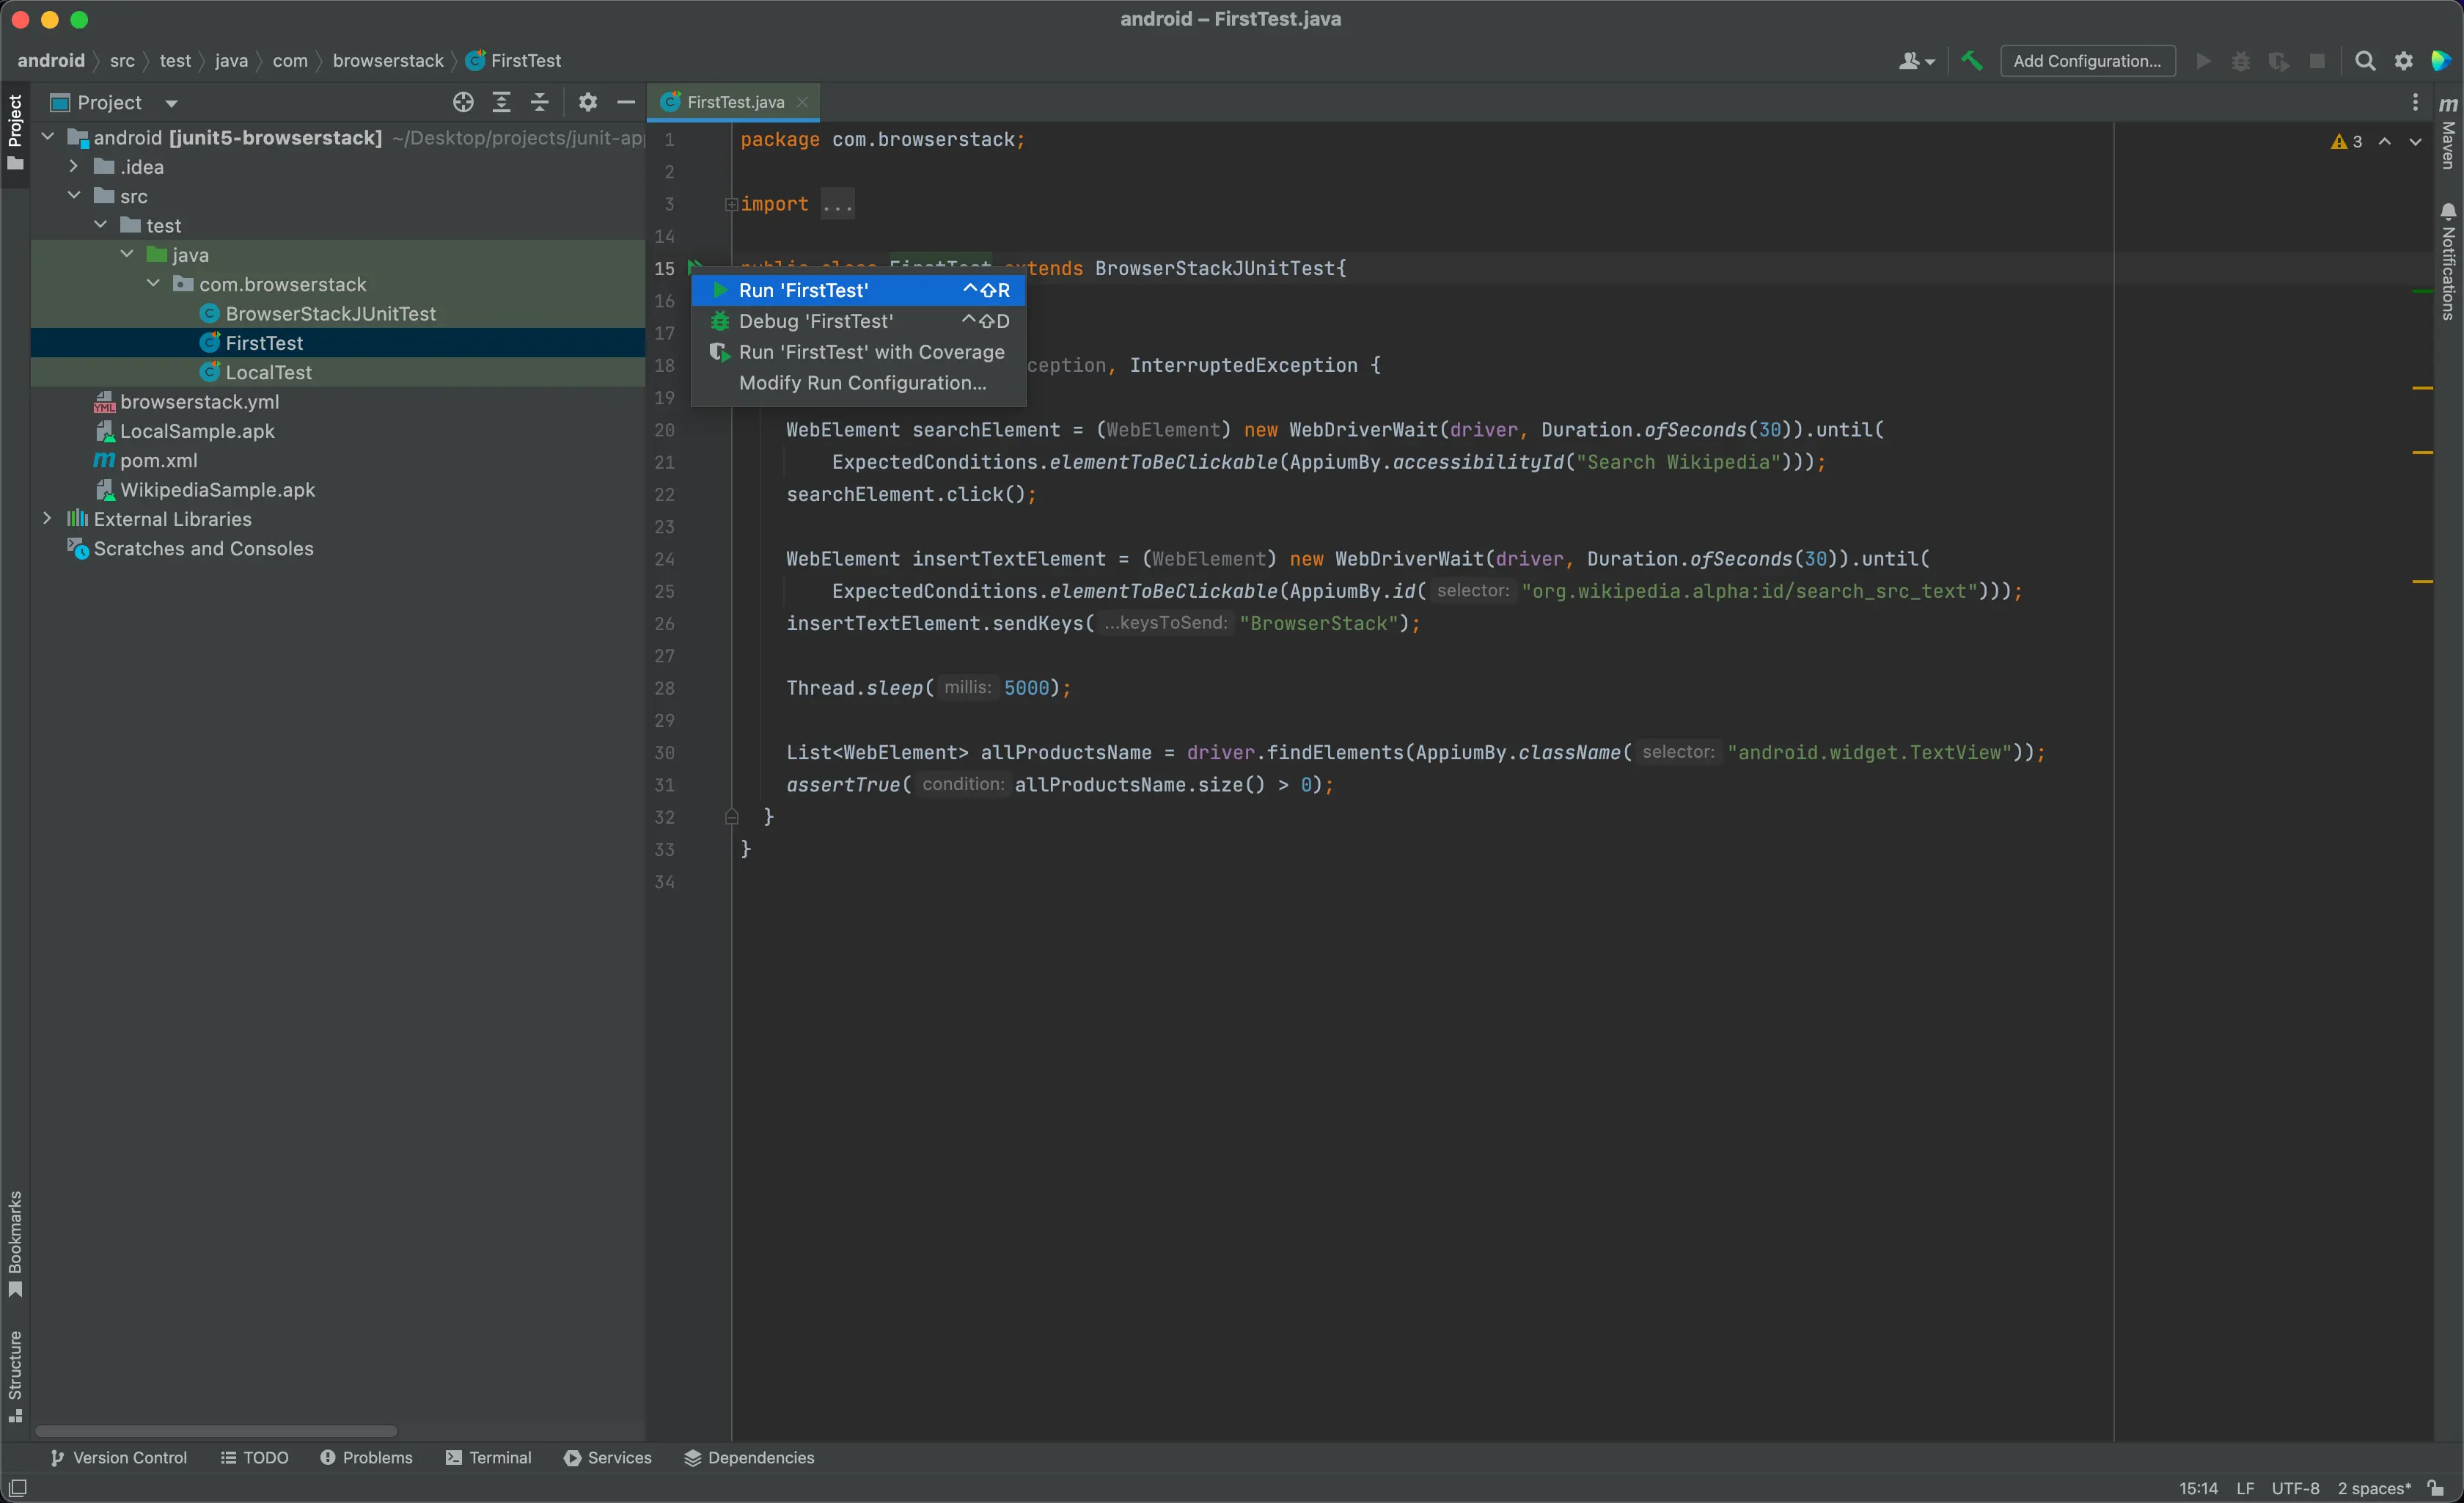Viewport: 2464px width, 1503px height.
Task: Open IDE settings gear in top toolbar
Action: coord(2403,61)
